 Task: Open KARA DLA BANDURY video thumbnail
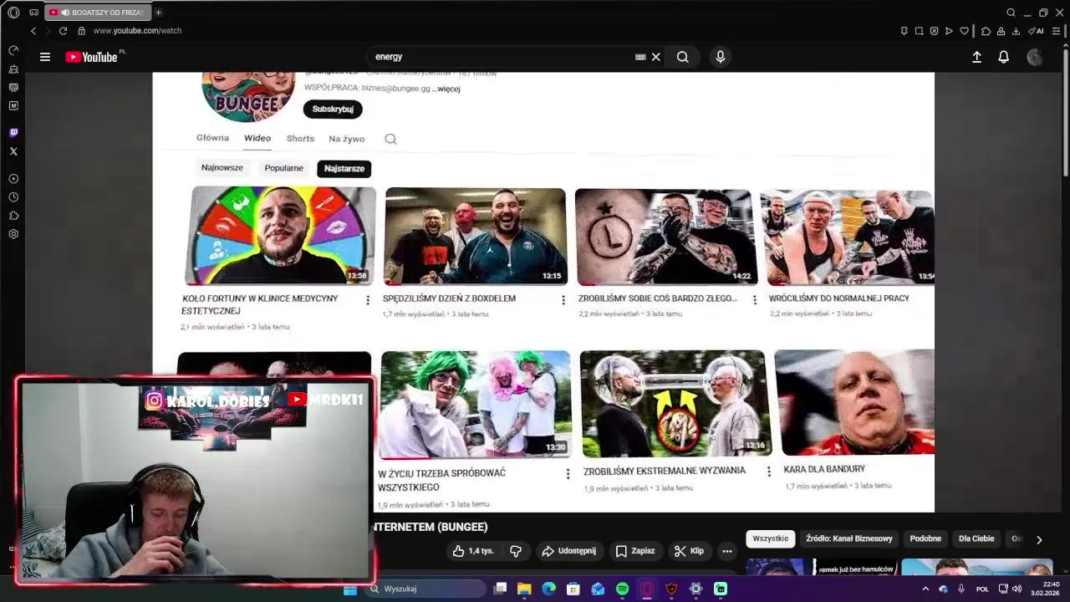(x=854, y=402)
